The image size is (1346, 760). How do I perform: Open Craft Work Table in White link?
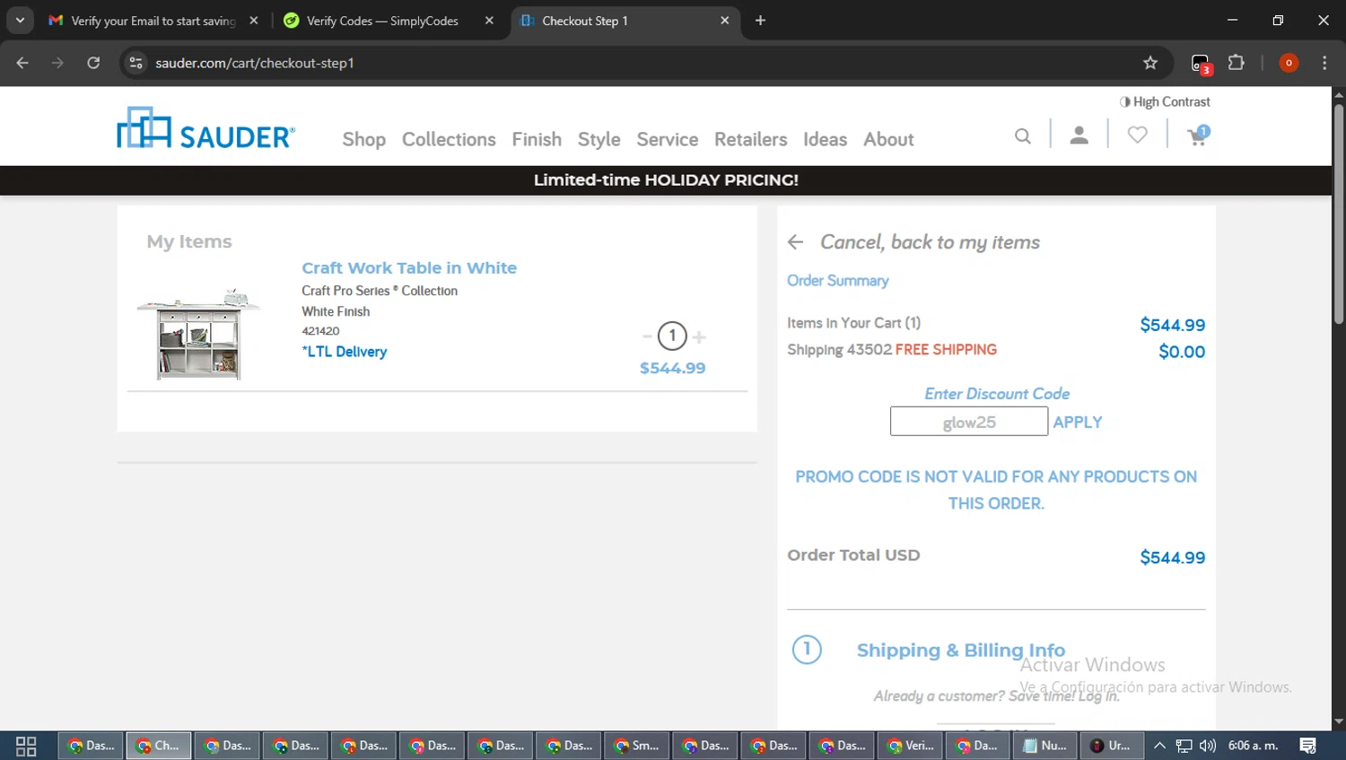(x=409, y=268)
